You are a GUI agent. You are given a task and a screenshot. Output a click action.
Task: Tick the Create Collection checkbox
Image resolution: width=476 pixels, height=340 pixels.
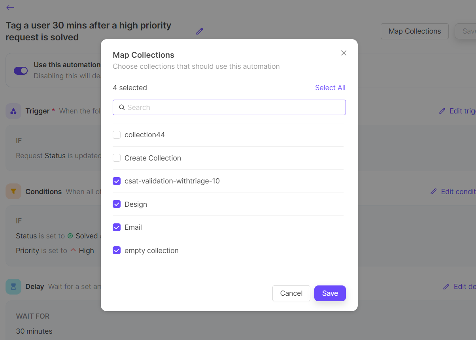pyautogui.click(x=117, y=158)
